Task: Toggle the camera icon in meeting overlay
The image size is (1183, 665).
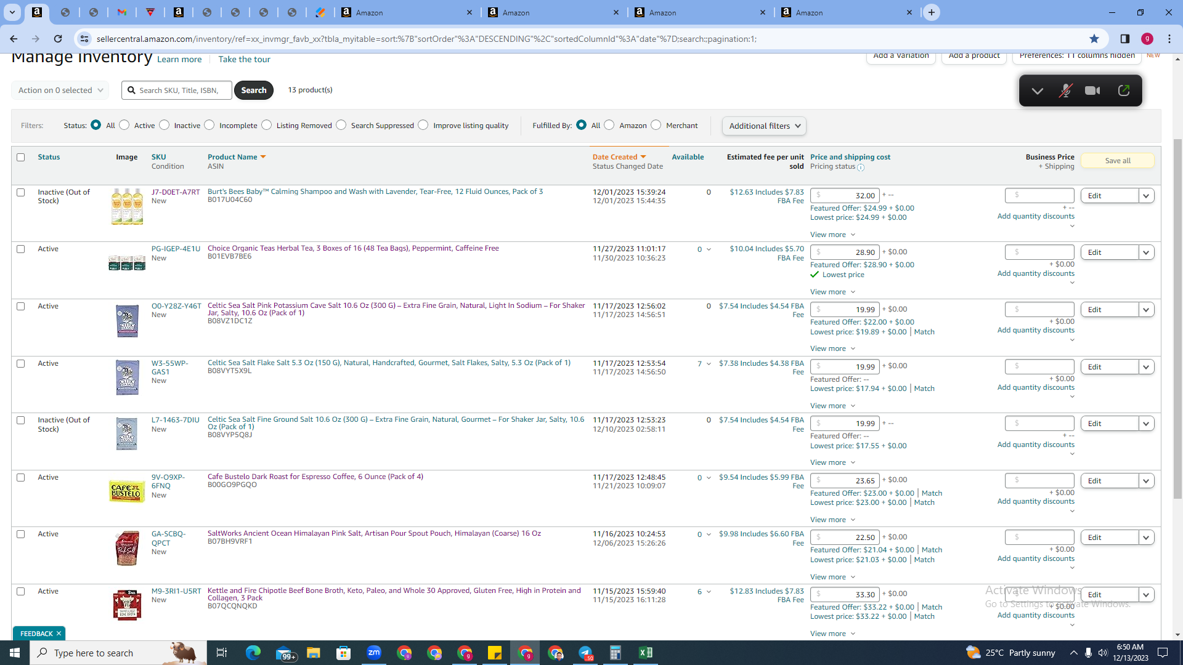Action: pyautogui.click(x=1092, y=91)
